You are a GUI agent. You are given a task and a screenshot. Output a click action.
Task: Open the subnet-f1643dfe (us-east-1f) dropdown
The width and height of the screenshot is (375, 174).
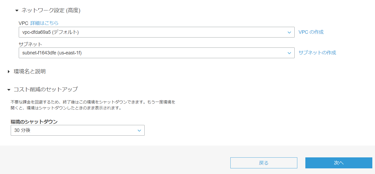153,53
